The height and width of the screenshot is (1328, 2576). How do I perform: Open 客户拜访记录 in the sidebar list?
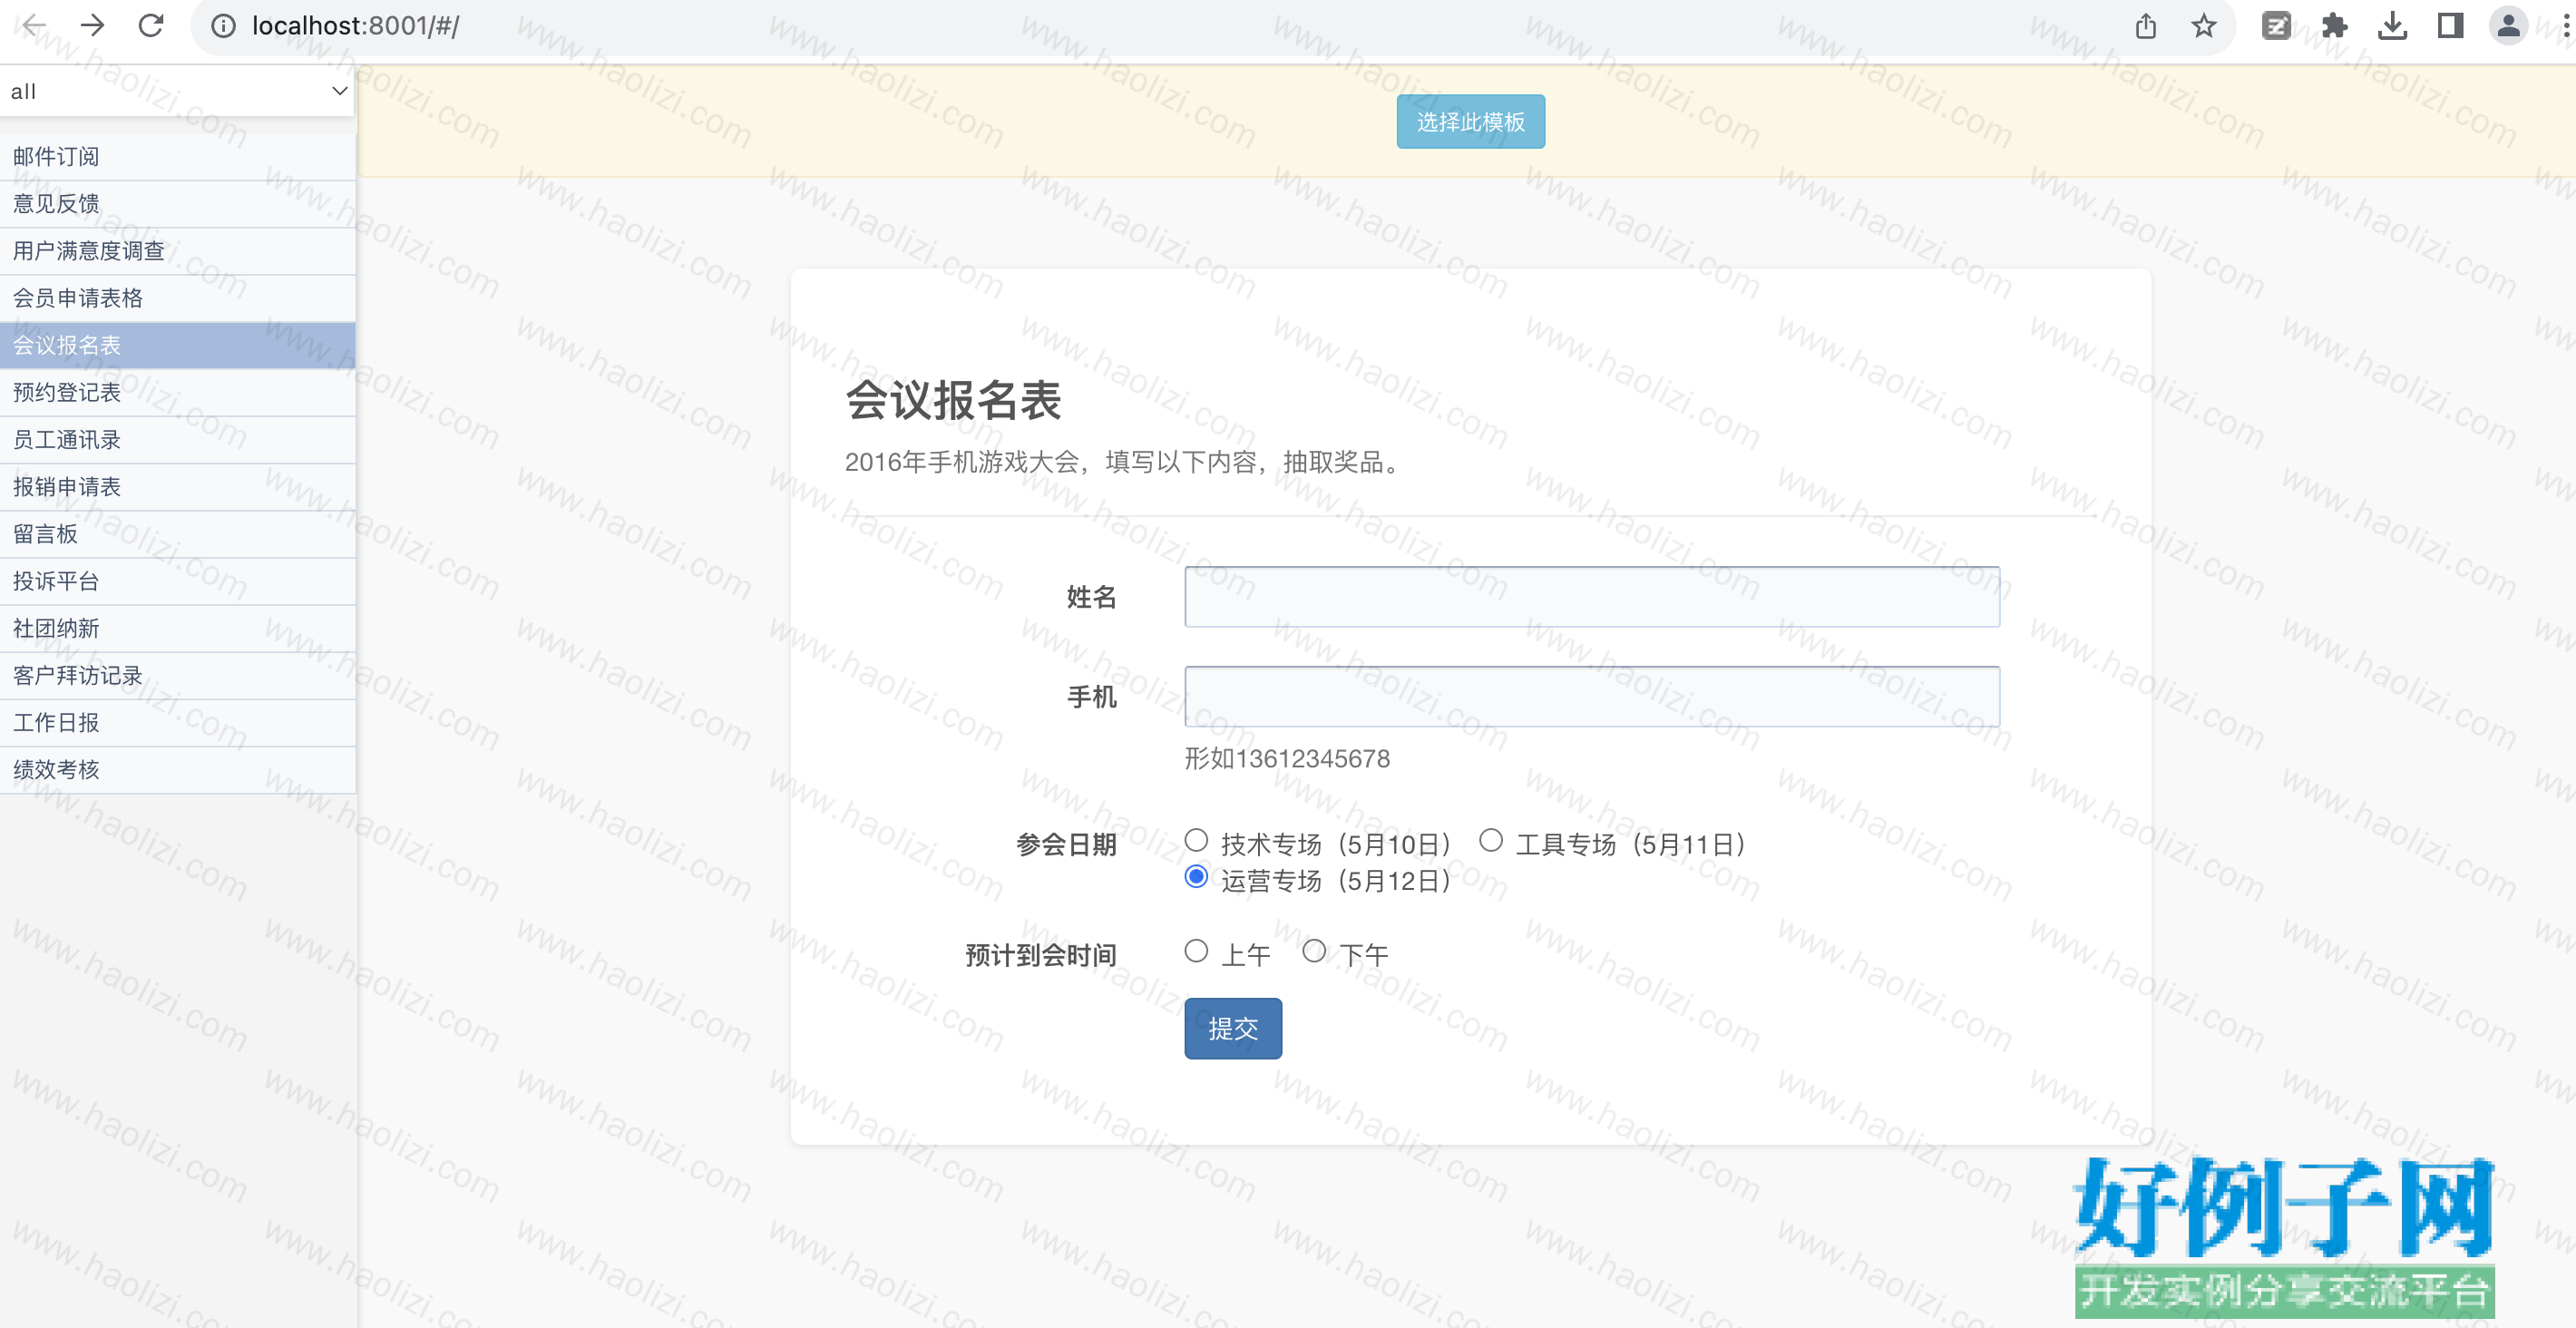coord(178,675)
